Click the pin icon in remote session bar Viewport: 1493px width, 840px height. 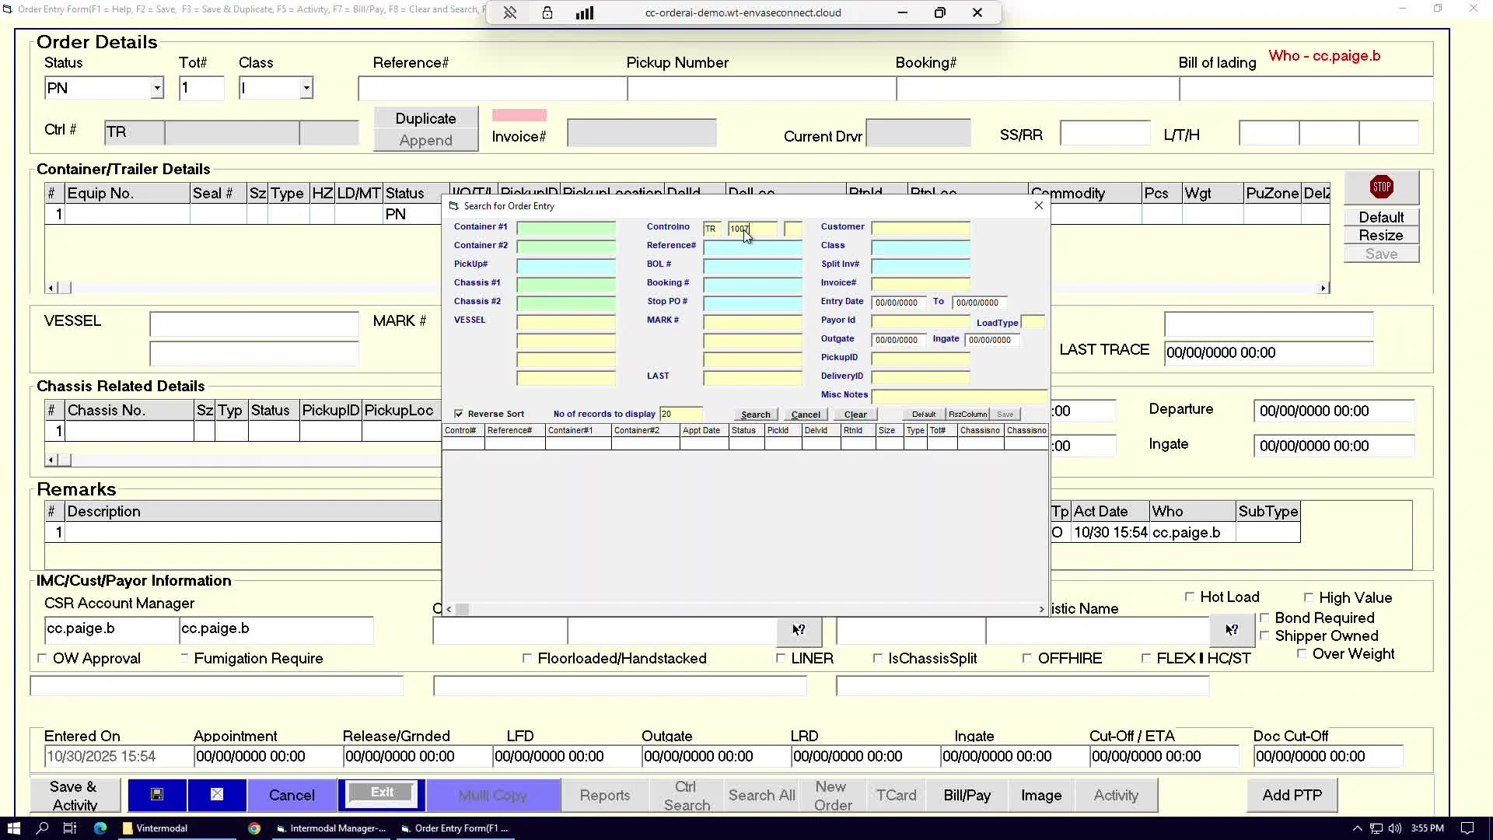[510, 12]
